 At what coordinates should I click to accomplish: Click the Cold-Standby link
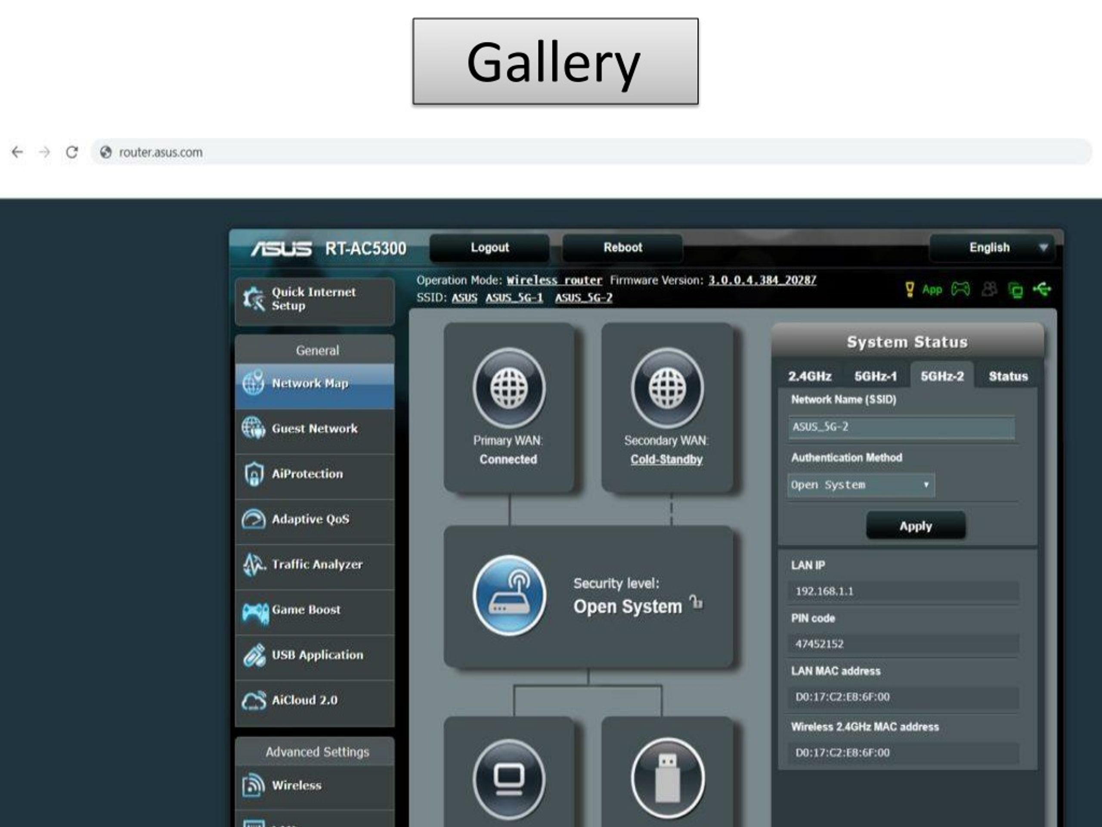[666, 460]
